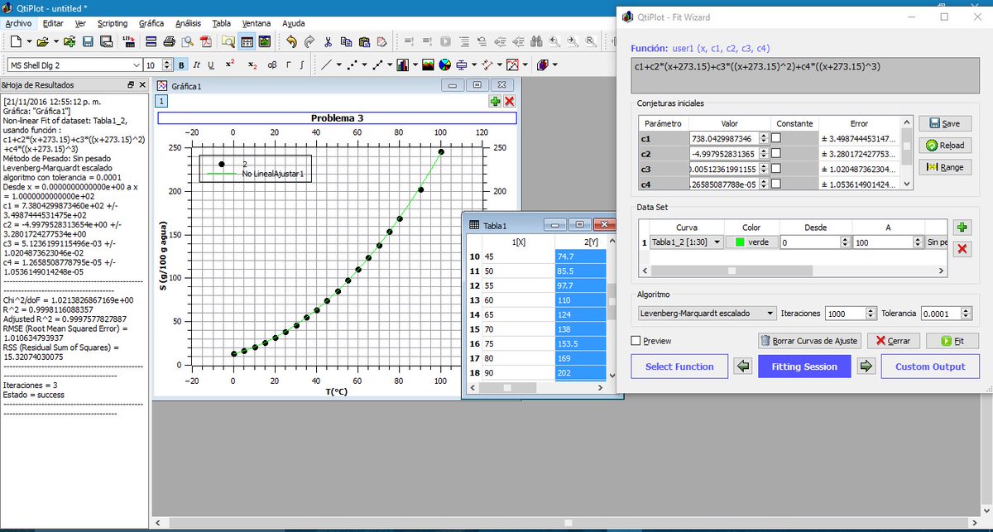Remove the dataset with the red X in Fit Wizard
Screen dimensions: 993x532
point(962,249)
